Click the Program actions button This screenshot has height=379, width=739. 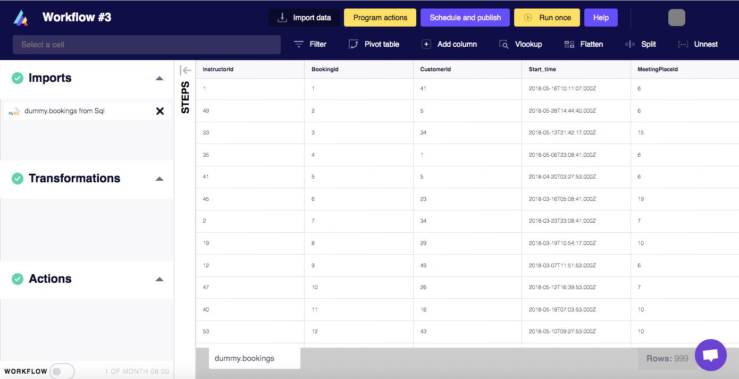(x=380, y=18)
